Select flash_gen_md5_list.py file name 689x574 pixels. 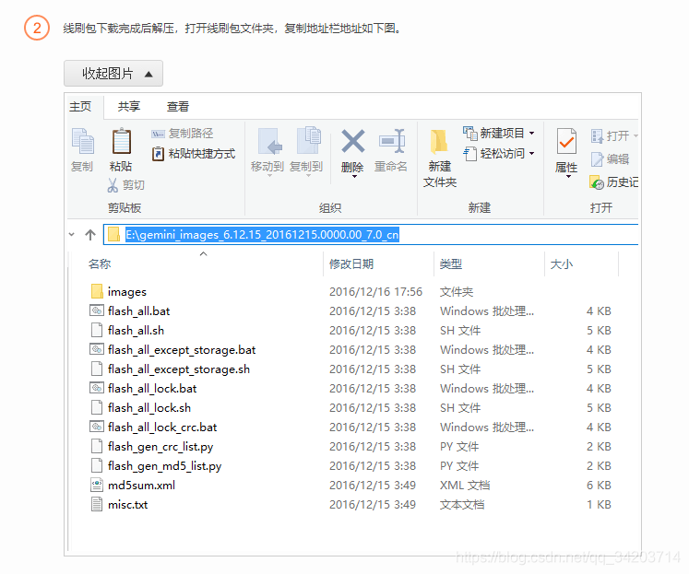click(x=165, y=465)
